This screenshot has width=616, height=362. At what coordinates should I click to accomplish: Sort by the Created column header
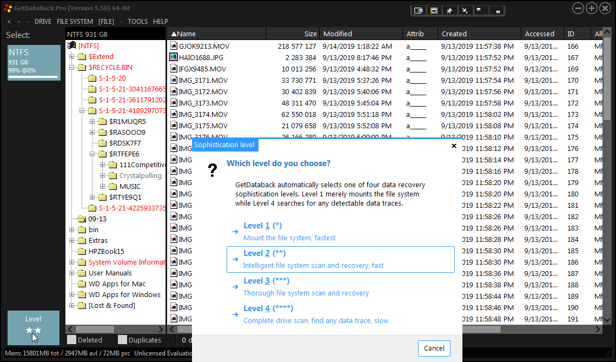480,34
